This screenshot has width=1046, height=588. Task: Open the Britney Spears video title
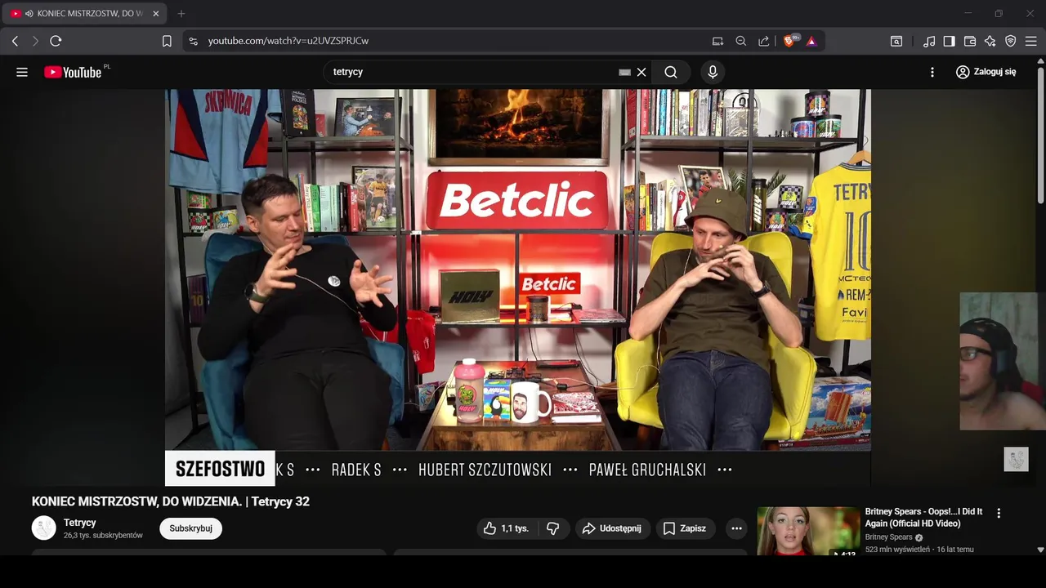923,517
